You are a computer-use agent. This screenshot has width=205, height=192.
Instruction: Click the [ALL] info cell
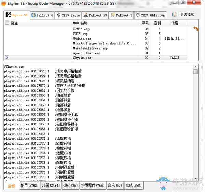[175, 58]
